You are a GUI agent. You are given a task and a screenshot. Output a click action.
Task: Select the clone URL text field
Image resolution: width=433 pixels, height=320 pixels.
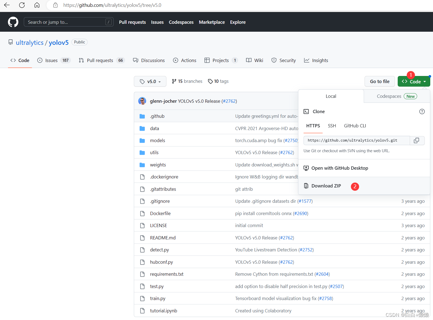pos(357,140)
